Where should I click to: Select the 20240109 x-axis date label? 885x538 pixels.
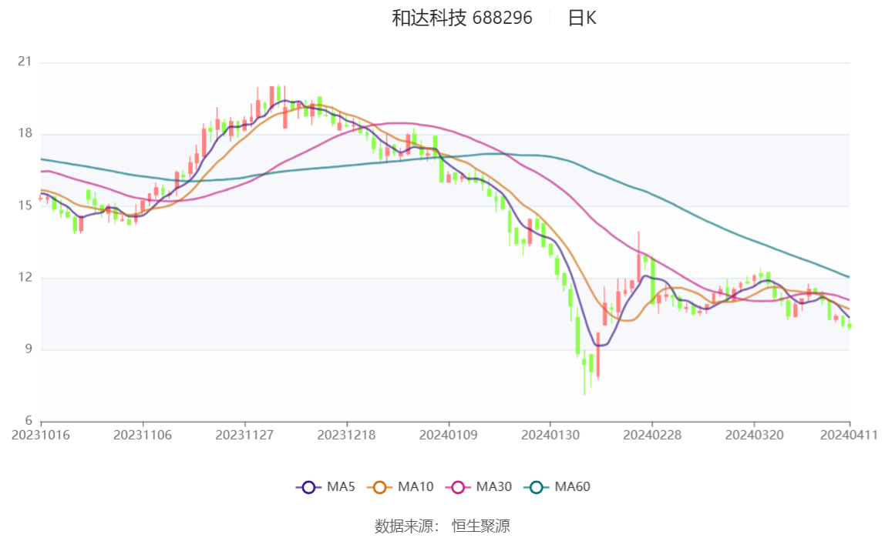[x=448, y=435]
